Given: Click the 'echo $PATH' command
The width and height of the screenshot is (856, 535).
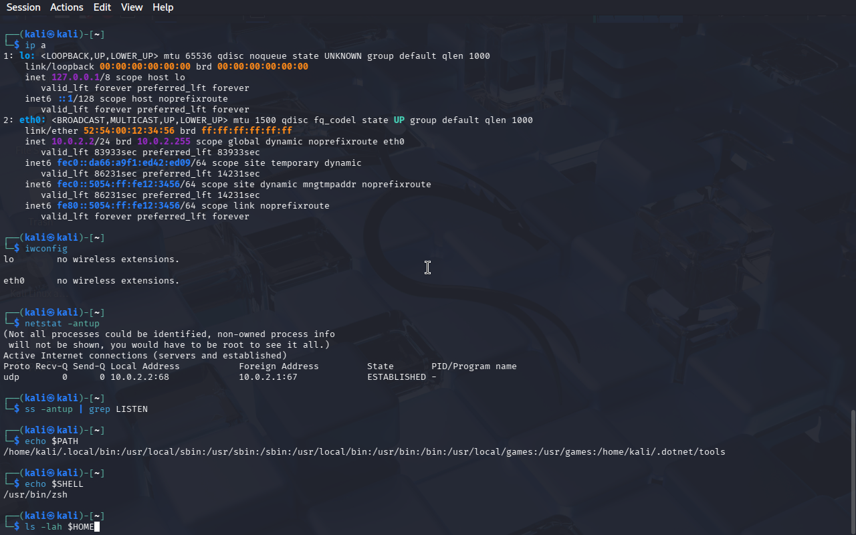Looking at the screenshot, I should [51, 441].
